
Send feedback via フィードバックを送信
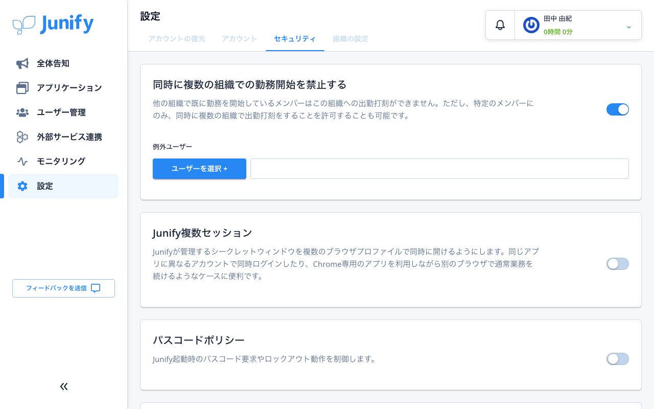63,288
